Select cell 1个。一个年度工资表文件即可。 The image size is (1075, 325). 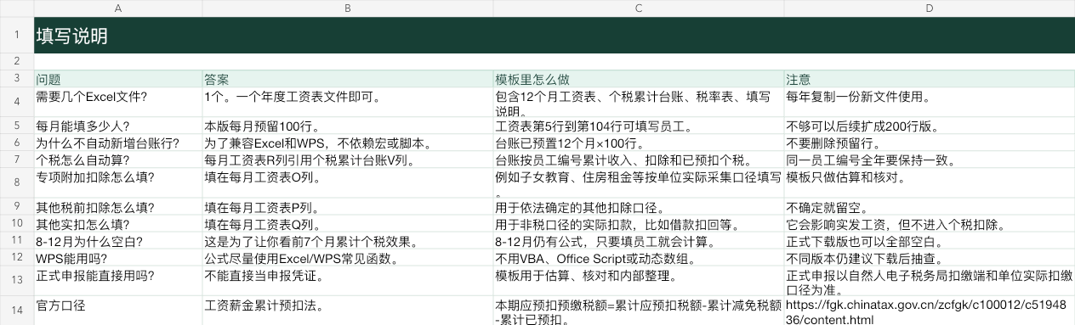coord(348,102)
